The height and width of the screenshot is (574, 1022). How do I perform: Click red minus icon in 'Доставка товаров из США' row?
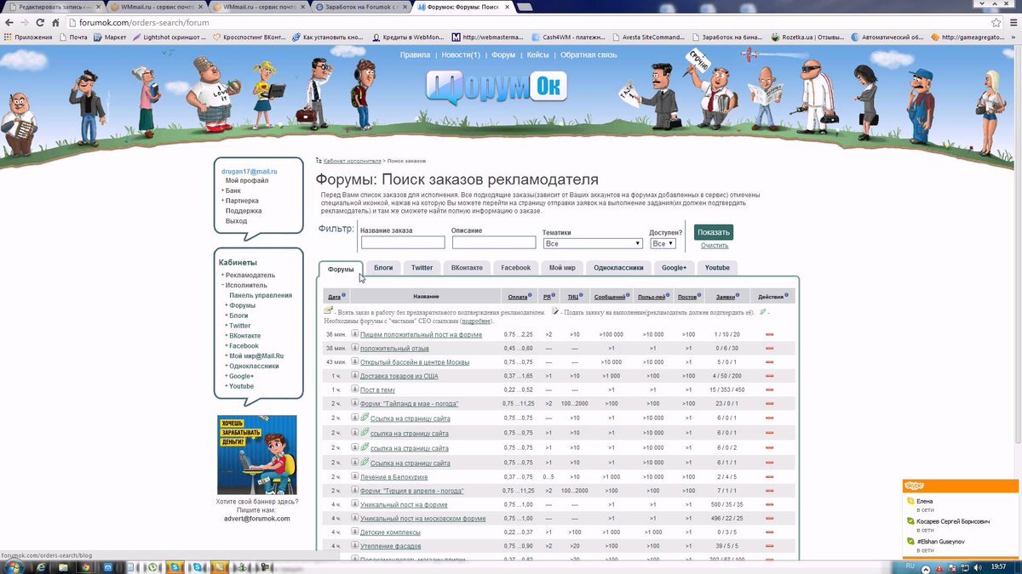[x=769, y=376]
